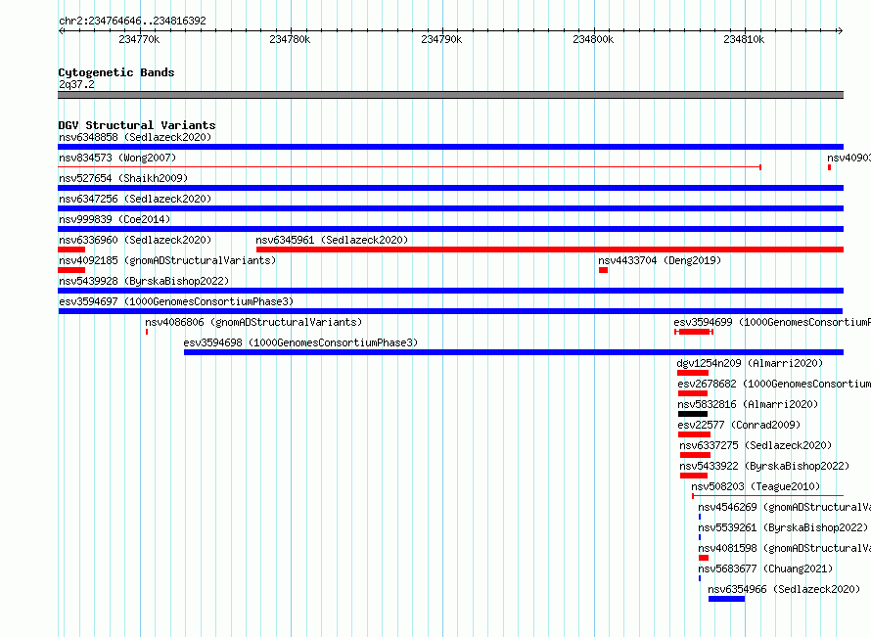
Task: Open the nsv6348858 (Sedlazeck2020) label
Action: coord(135,137)
